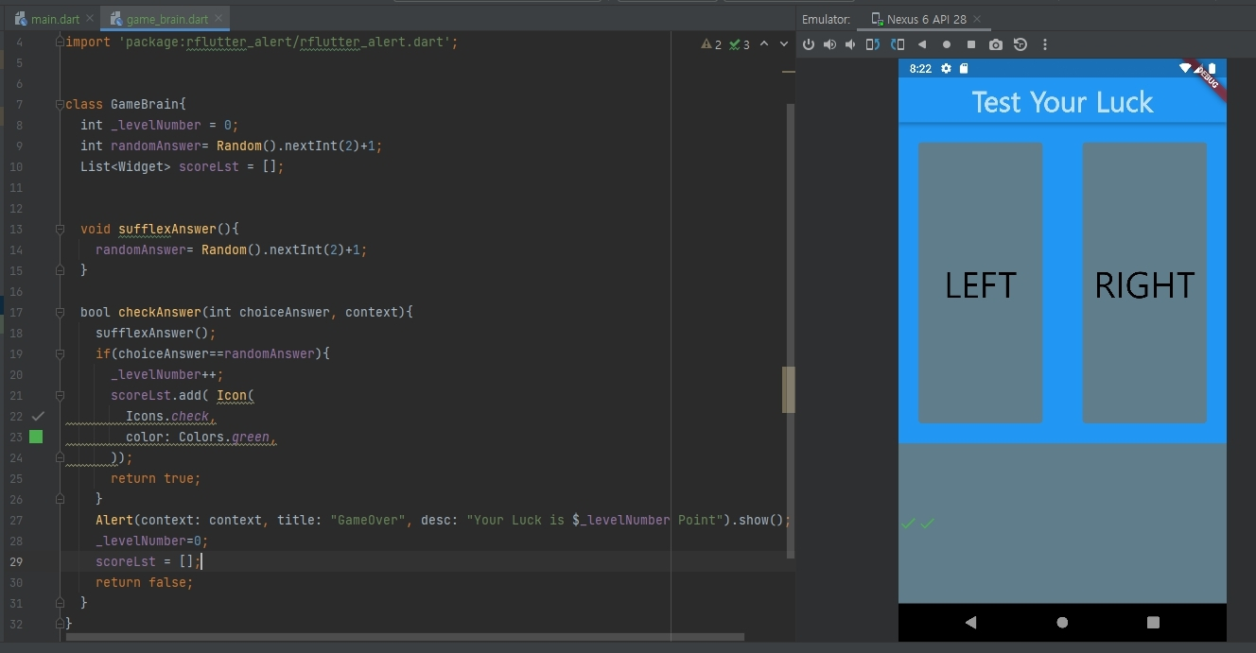Click the Test Your Luck app bar title
The height and width of the screenshot is (653, 1256).
1062,102
